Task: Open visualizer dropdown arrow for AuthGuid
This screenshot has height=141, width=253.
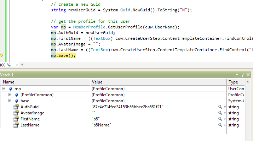Action: pos(225,107)
